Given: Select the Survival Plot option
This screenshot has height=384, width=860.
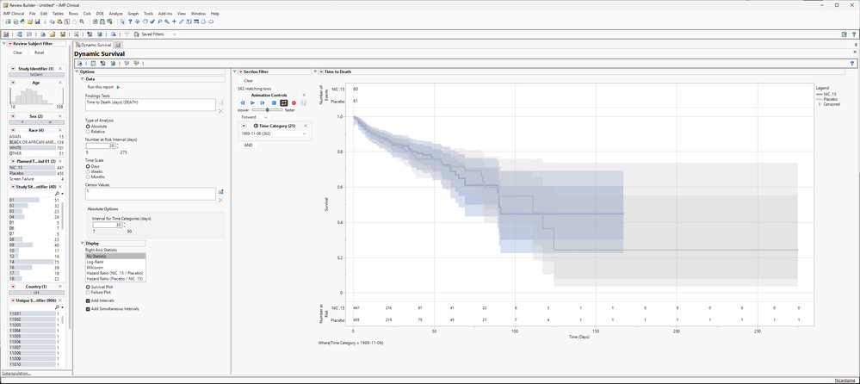Looking at the screenshot, I should (89, 287).
